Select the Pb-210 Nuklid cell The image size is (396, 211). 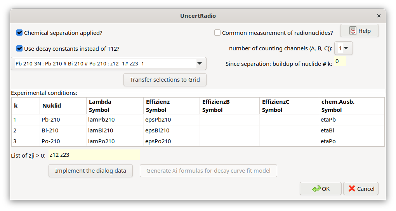pos(63,120)
